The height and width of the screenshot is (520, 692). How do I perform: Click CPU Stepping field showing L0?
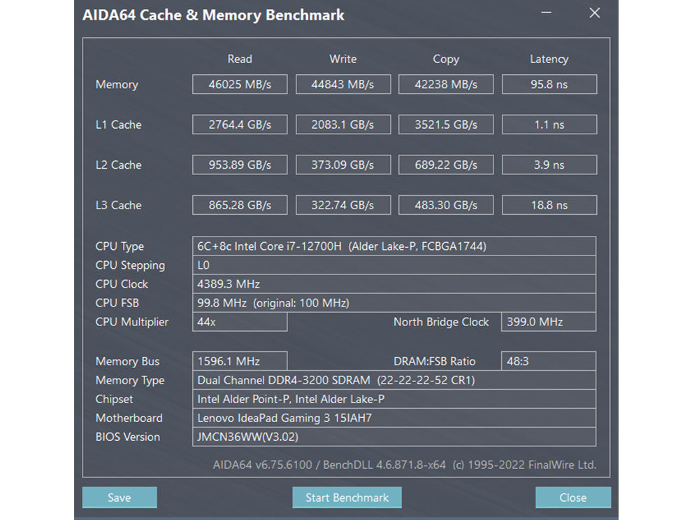click(x=394, y=265)
